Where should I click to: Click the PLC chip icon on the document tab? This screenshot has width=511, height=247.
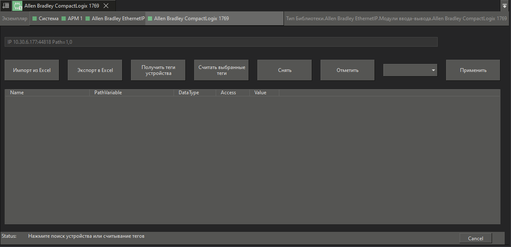coord(17,5)
